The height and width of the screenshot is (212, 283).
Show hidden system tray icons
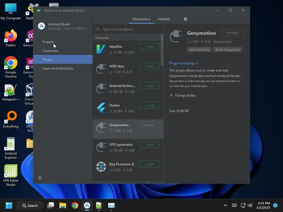click(226, 205)
